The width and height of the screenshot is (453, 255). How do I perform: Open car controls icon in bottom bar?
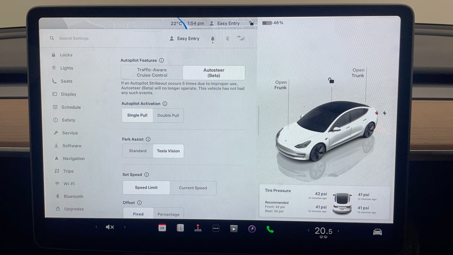pos(377,232)
